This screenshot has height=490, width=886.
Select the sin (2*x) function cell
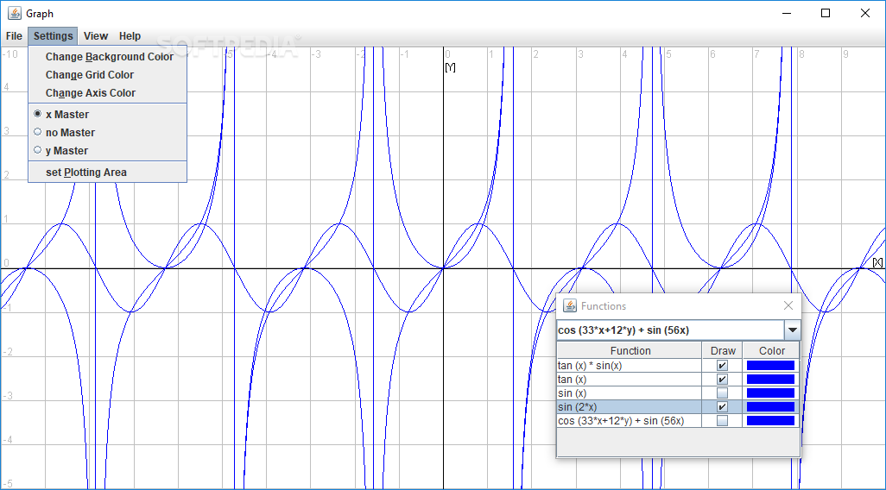click(629, 407)
